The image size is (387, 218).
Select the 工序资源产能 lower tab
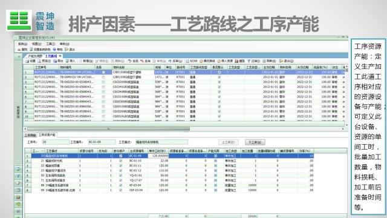(47, 134)
